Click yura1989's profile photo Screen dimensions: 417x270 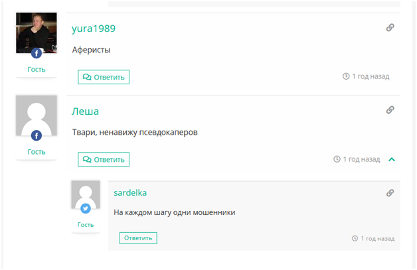[37, 31]
